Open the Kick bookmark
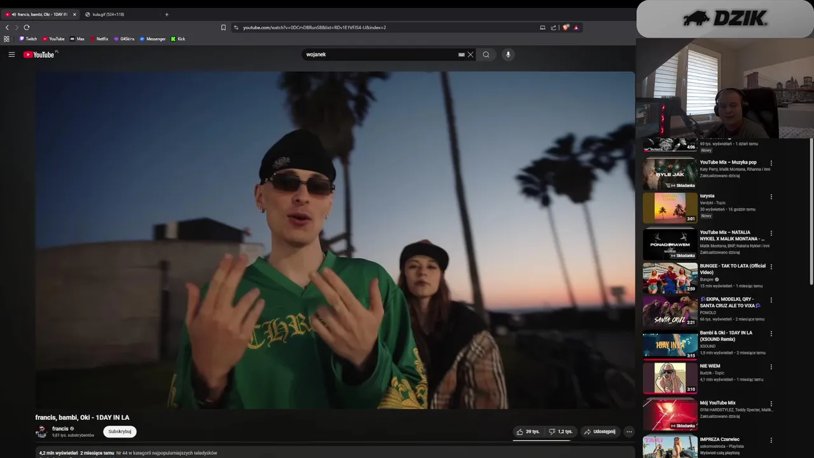 pos(178,39)
